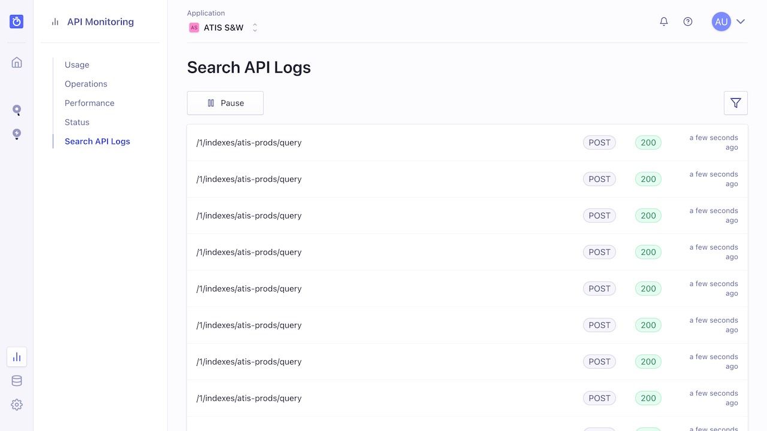Select the Search product icon in the sidebar
The image size is (767, 431).
(x=16, y=110)
